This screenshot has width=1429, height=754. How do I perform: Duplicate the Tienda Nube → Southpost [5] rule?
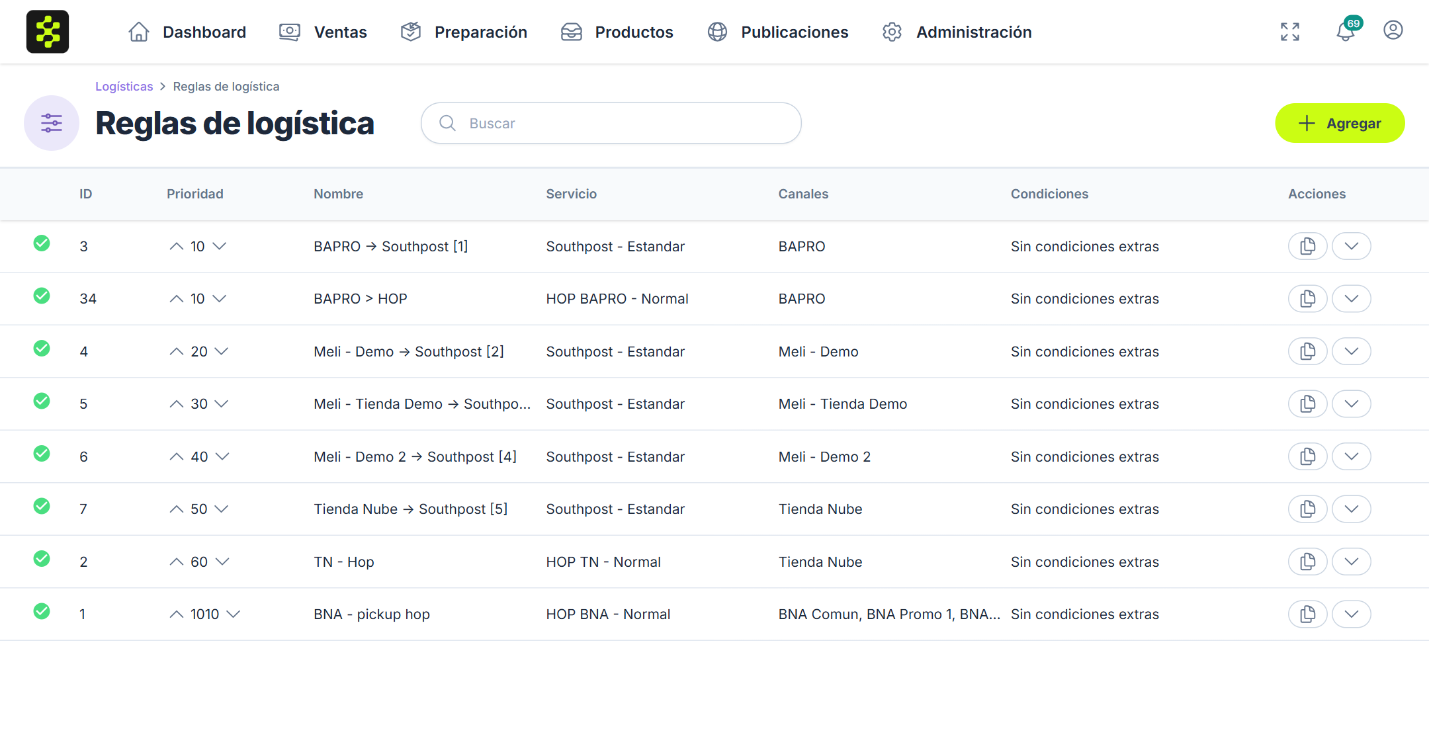(x=1307, y=509)
